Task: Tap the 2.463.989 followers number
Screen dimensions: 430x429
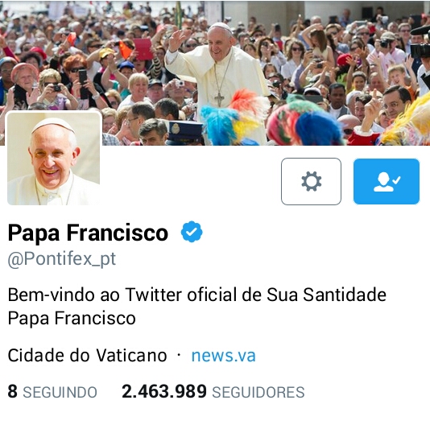Action: pos(164,391)
